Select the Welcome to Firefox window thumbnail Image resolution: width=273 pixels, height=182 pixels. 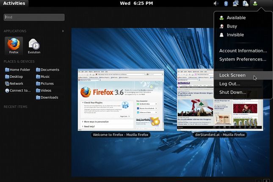[x=121, y=100]
